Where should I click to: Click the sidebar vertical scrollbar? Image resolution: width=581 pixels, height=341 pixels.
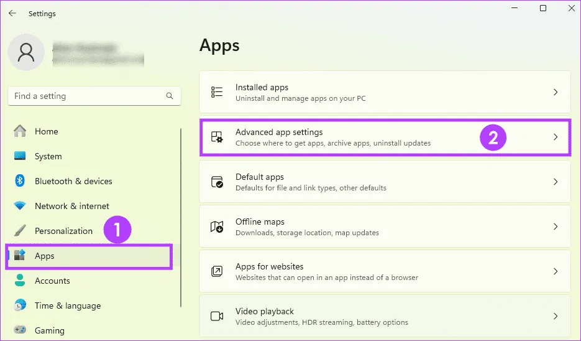click(x=181, y=218)
